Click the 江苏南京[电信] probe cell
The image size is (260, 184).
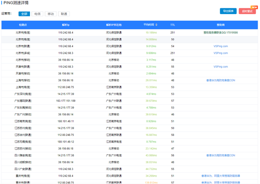pyautogui.click(x=23, y=121)
